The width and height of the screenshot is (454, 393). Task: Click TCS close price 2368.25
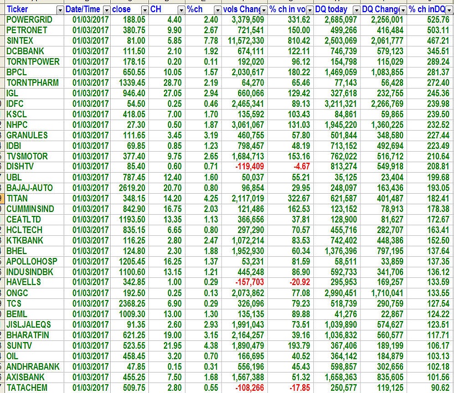click(x=130, y=303)
